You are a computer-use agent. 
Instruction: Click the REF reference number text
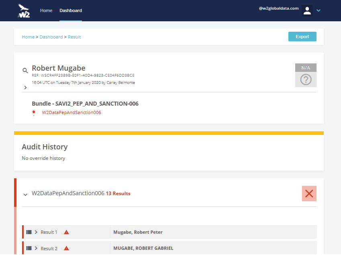(x=83, y=75)
